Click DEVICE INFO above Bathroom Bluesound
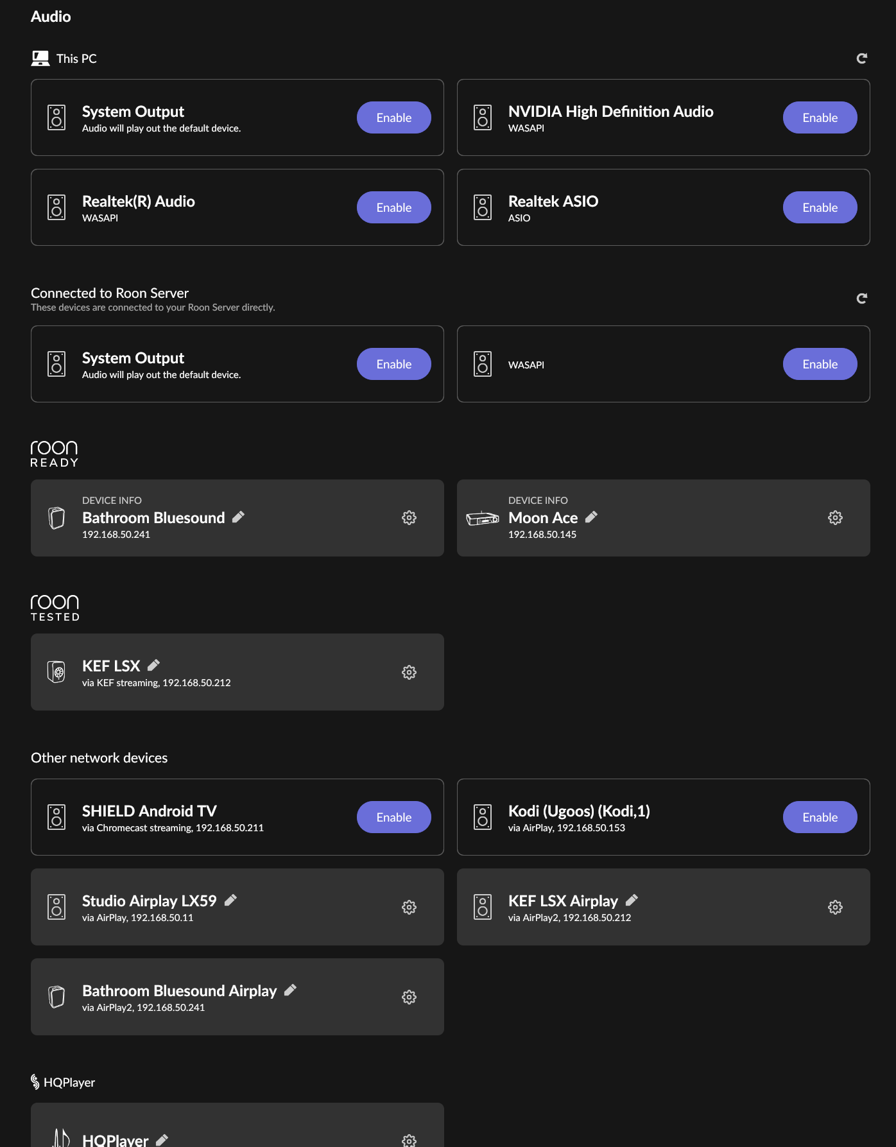 point(112,500)
